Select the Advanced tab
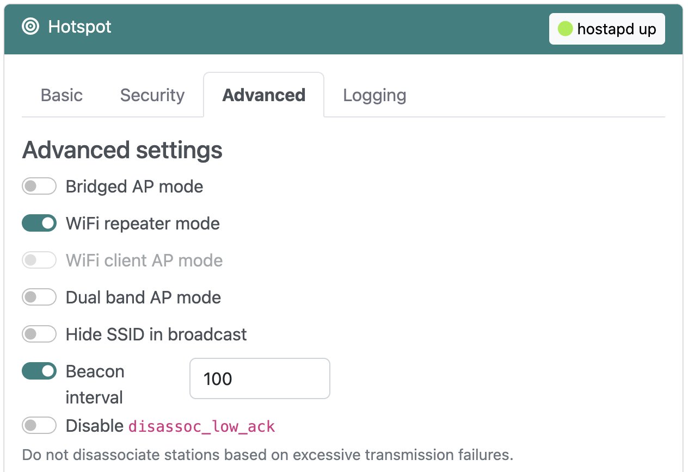The height and width of the screenshot is (472, 688). [263, 95]
